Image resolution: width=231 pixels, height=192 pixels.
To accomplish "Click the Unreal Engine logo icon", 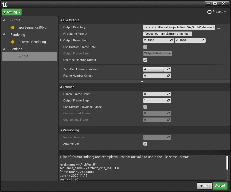I will (x=5, y=4).
